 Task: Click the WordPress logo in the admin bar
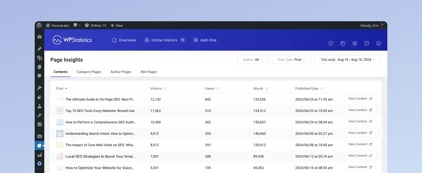tap(39, 26)
